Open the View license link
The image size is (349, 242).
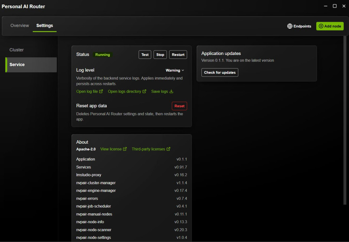click(x=113, y=149)
